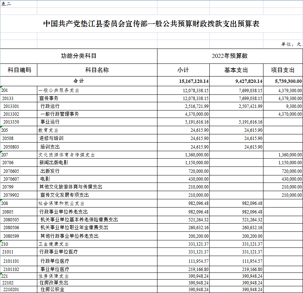
Task: Select 事业单位医疗 name cell
Action: [97, 269]
